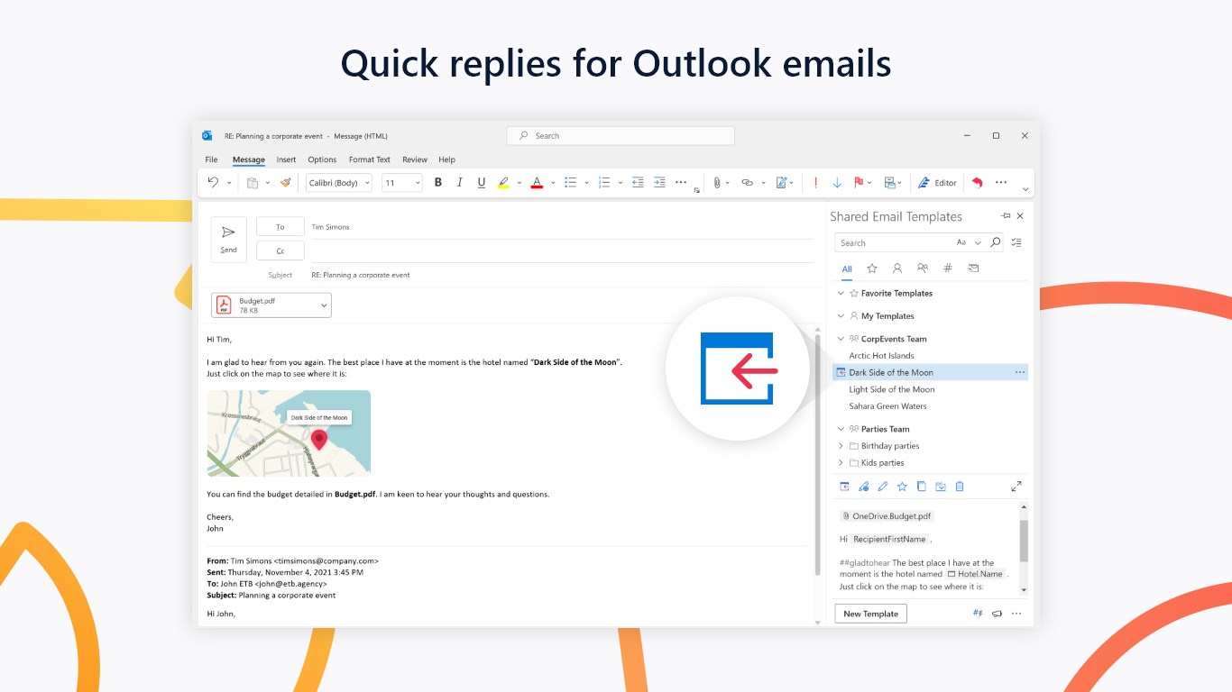Click the Copy template icon
Viewport: 1232px width, 692px height.
pyautogui.click(x=921, y=487)
